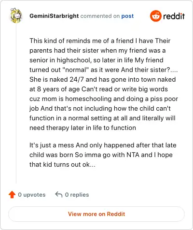Viewport: 193px width, 230px height.
Task: Open the GeminiStarbright username profile link
Action: tap(54, 16)
